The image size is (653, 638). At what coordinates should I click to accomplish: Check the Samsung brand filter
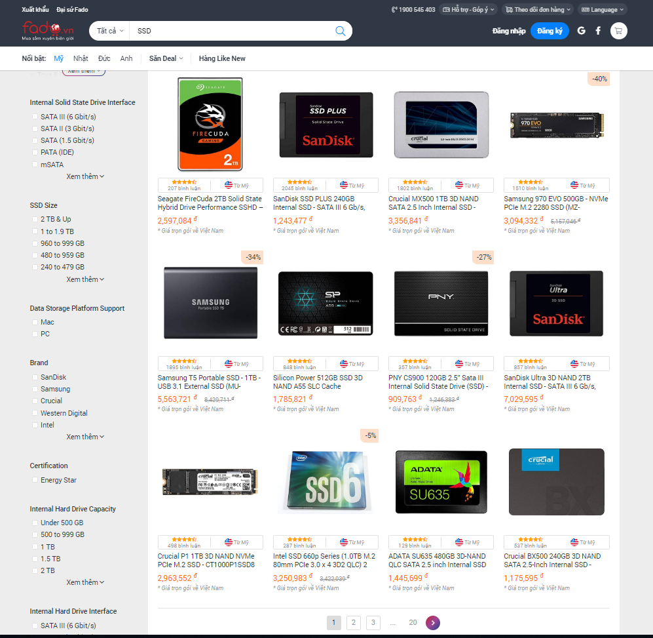coord(35,389)
